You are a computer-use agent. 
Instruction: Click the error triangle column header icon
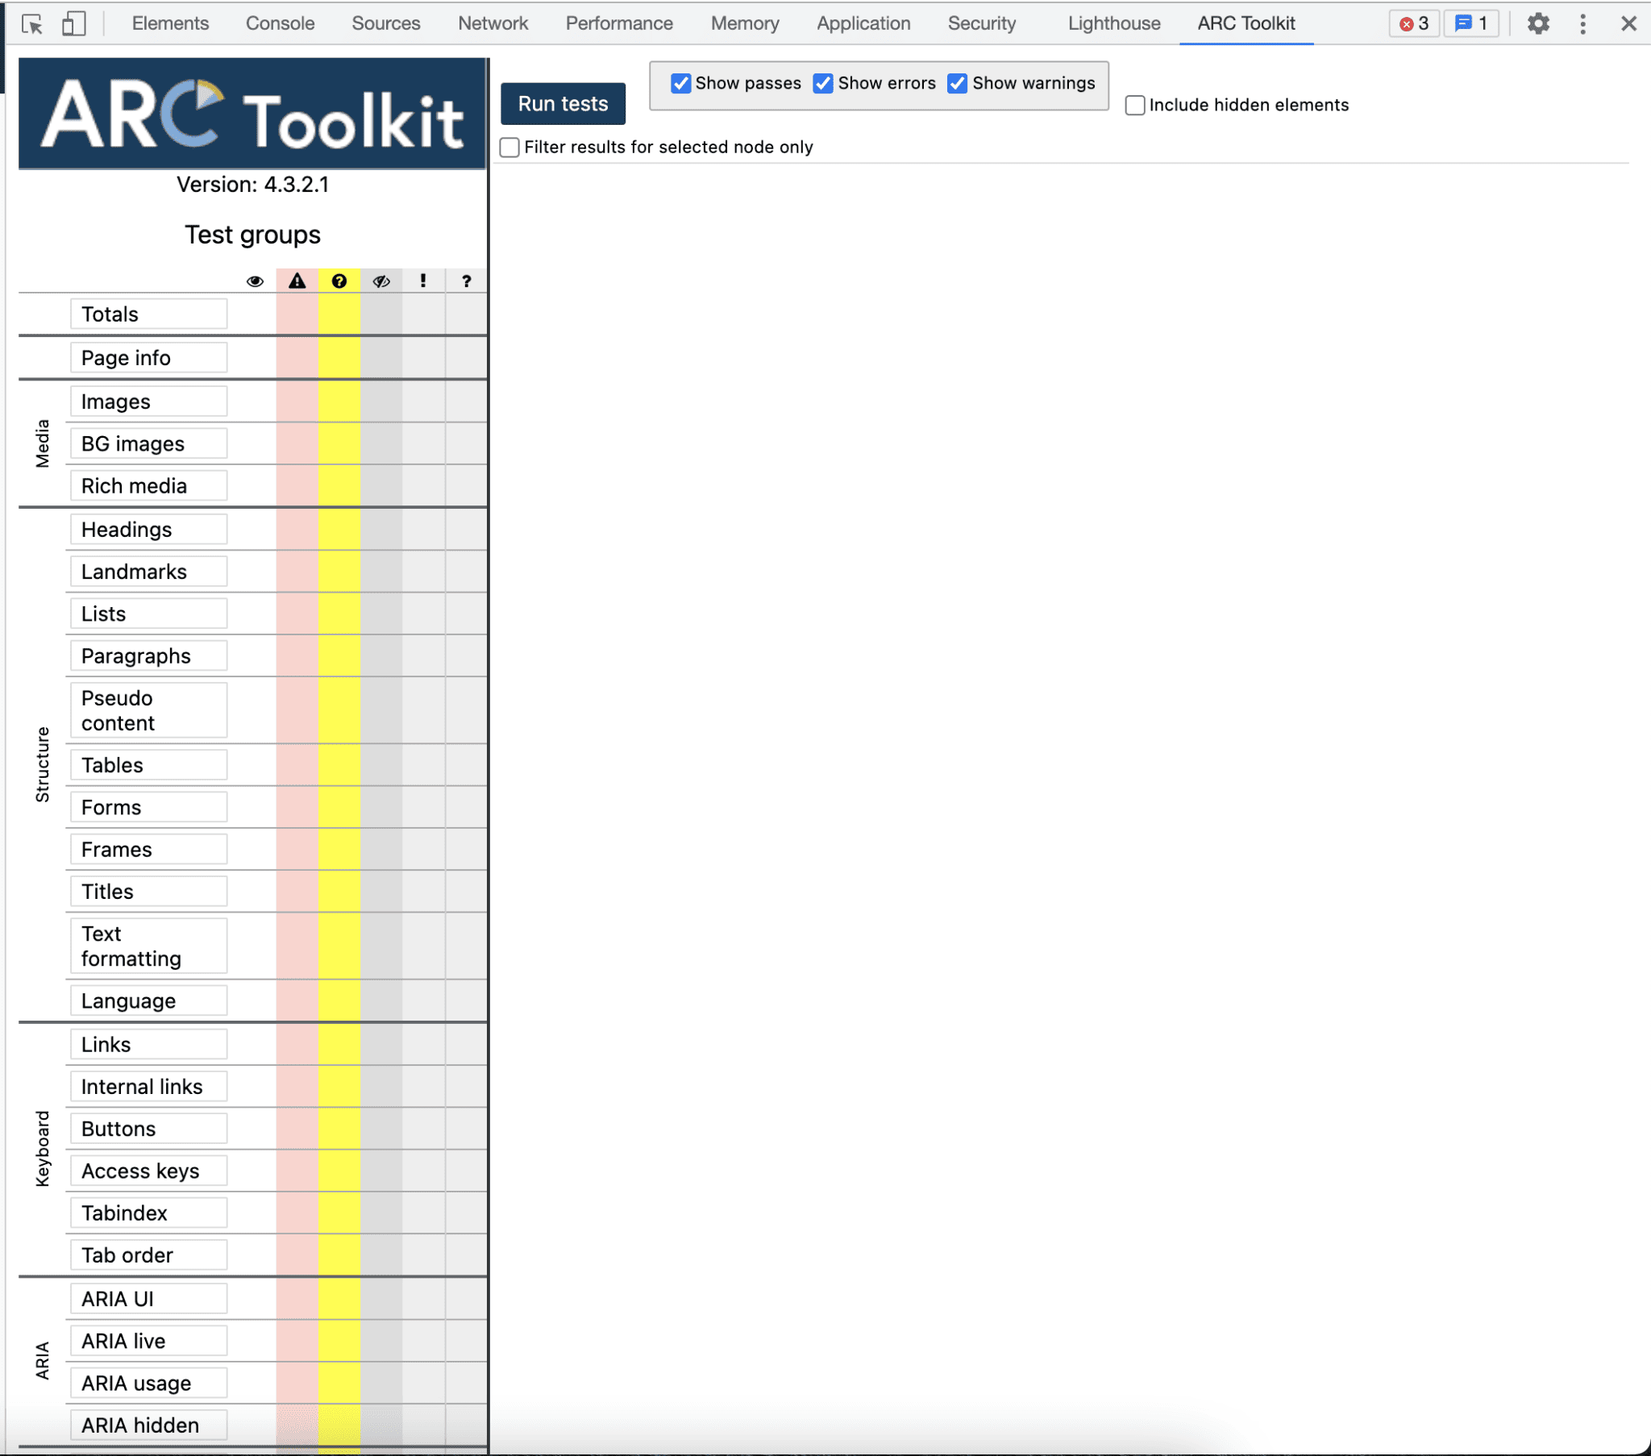(297, 281)
